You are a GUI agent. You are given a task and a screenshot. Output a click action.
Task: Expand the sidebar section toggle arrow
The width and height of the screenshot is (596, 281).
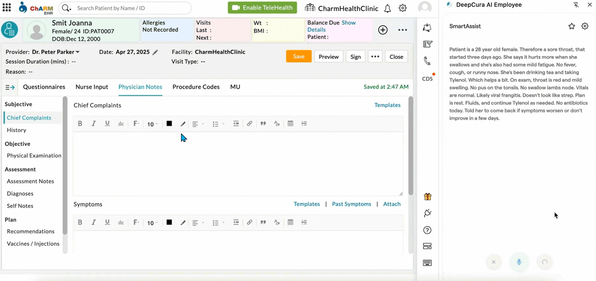click(10, 87)
